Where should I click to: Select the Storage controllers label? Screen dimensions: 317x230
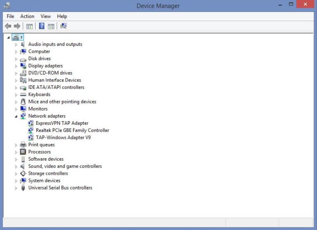click(x=48, y=174)
